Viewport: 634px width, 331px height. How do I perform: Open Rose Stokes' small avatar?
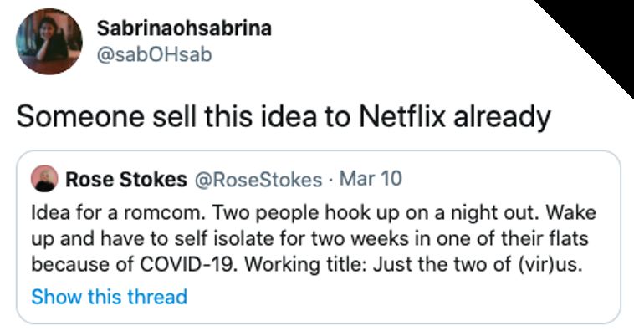(44, 178)
